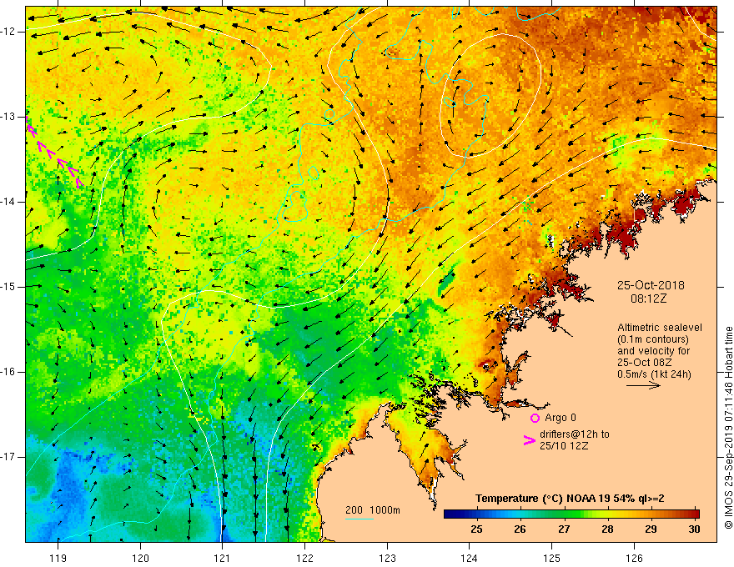Screen dimensions: 734x567
Task: Click the latitude axis label -17
Action: (x=8, y=457)
